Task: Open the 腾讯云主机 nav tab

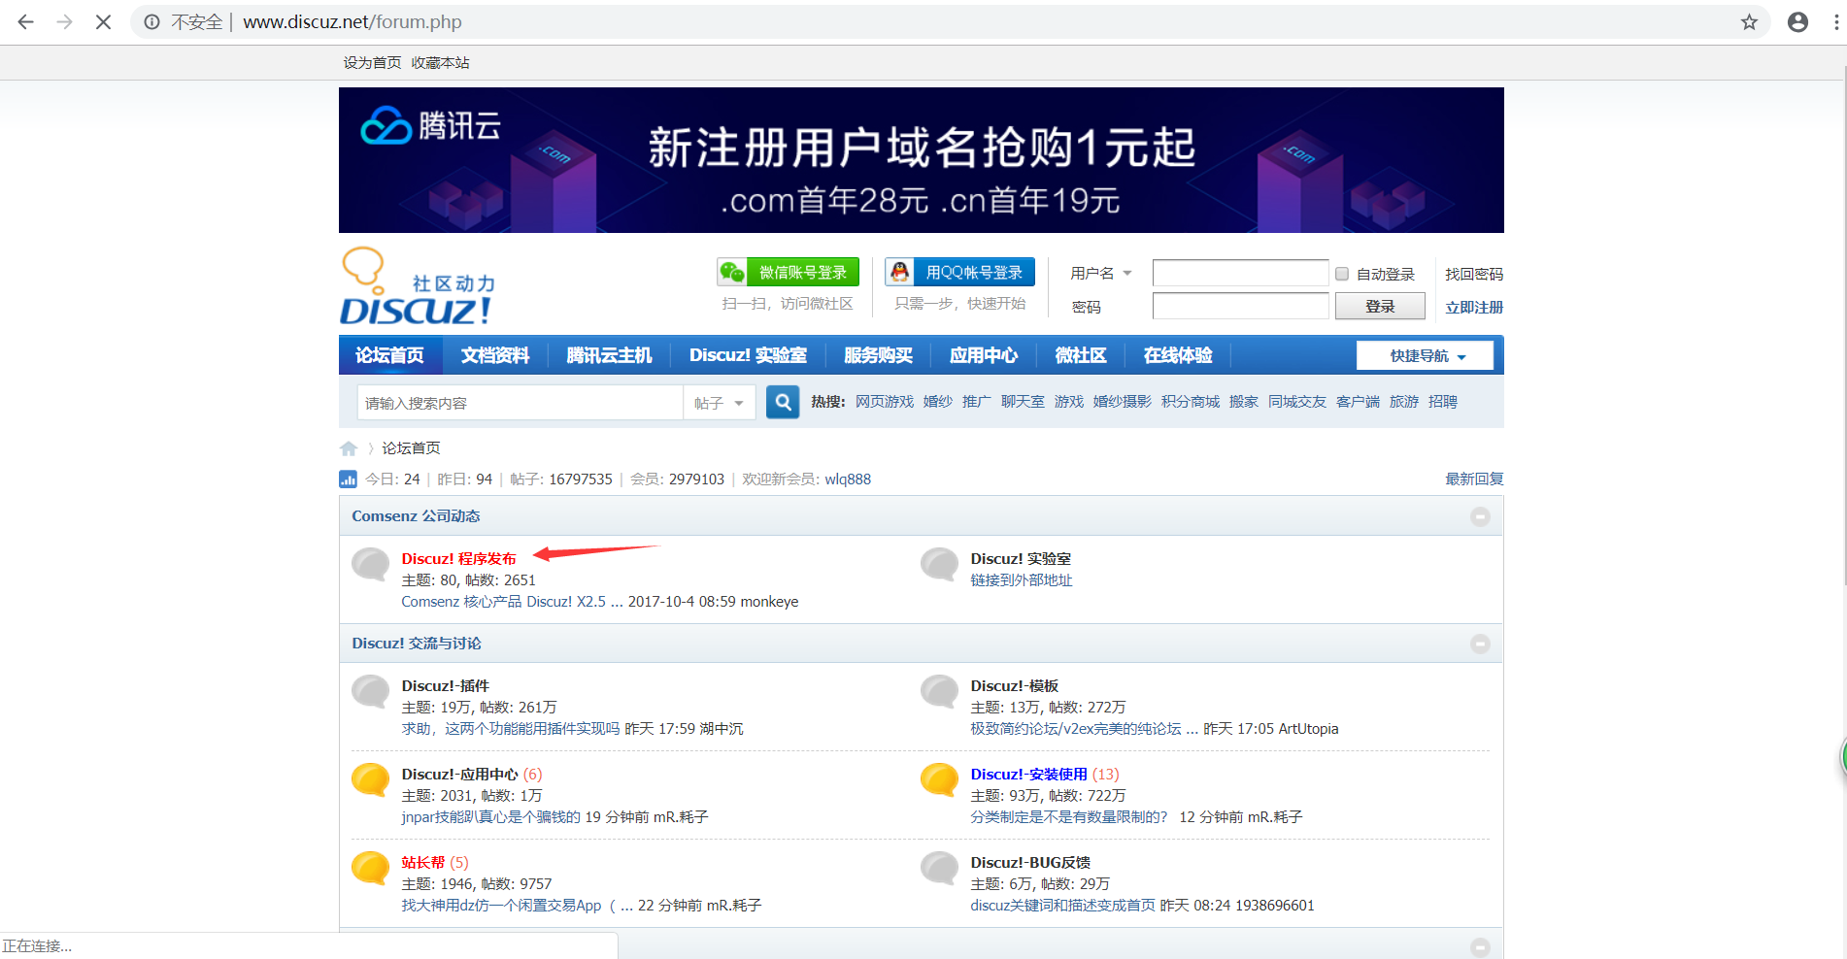Action: (609, 355)
